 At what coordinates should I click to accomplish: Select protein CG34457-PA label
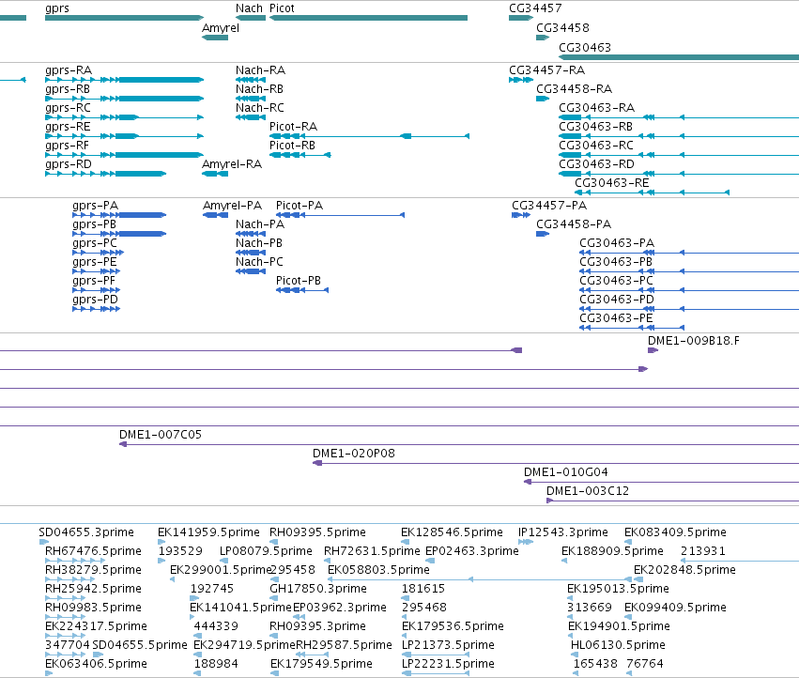coord(549,206)
